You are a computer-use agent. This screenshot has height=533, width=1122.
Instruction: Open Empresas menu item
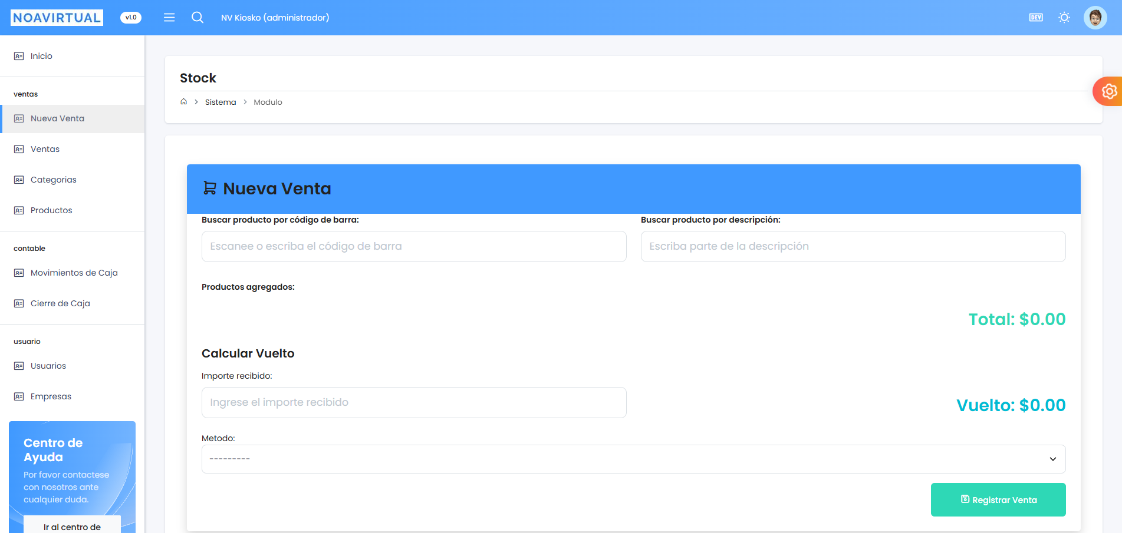coord(72,396)
